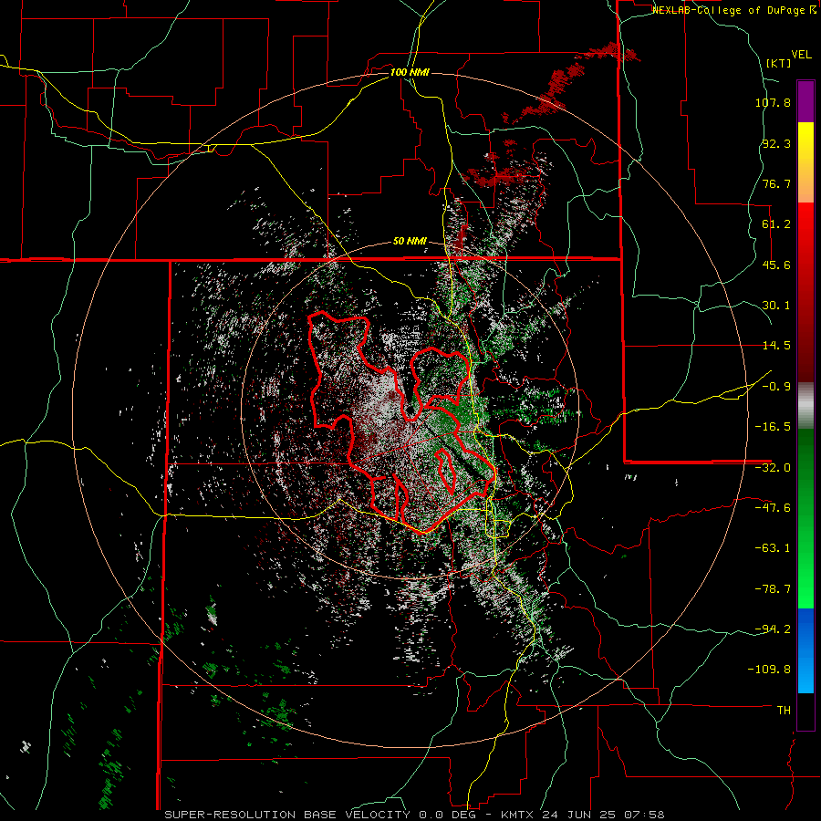The height and width of the screenshot is (821, 821).
Task: Click the -47.6 velocity scale value
Action: pyautogui.click(x=773, y=508)
